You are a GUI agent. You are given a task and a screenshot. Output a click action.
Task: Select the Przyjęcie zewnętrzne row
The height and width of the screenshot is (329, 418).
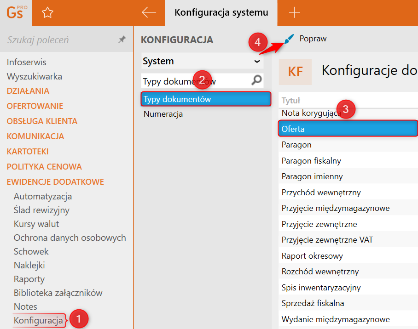[348, 224]
